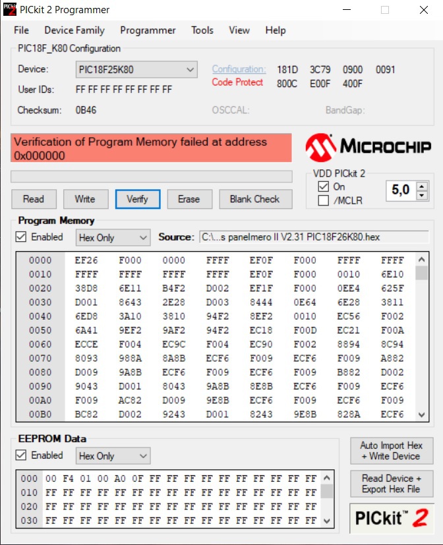Expand the Device dropdown showing PIC18F25K80
The height and width of the screenshot is (545, 443).
pos(136,69)
